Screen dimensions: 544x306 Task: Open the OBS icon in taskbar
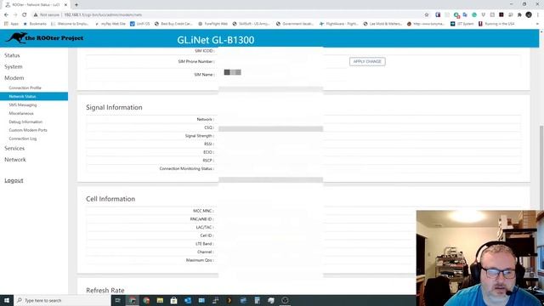[285, 300]
